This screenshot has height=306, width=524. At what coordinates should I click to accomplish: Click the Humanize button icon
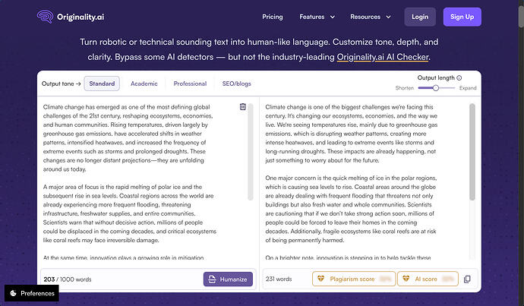tap(212, 279)
